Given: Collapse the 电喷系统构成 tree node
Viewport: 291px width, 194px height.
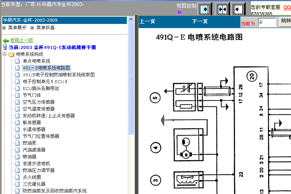Looking at the screenshot, I should point(4,54).
